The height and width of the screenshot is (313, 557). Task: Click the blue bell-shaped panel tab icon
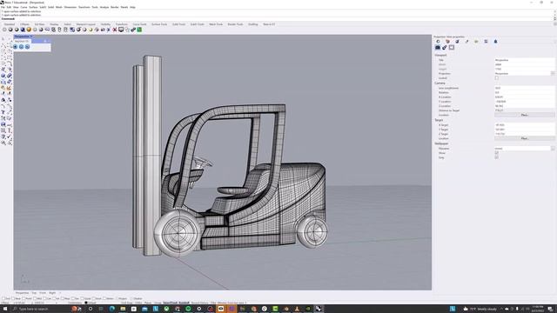tap(495, 42)
